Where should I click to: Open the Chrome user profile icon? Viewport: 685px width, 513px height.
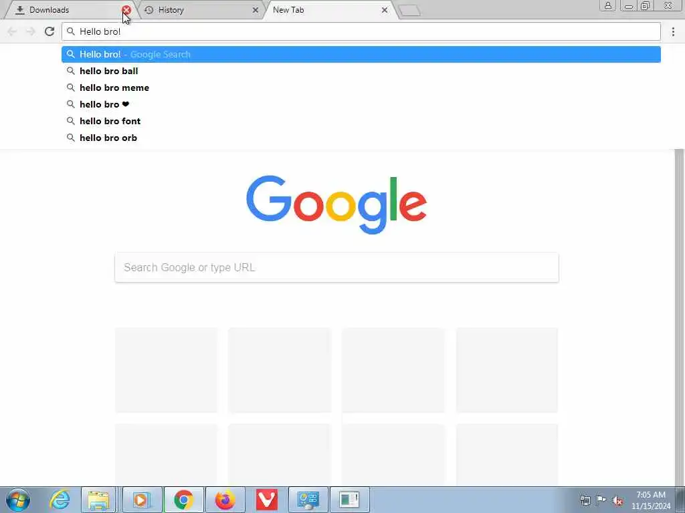pyautogui.click(x=607, y=5)
